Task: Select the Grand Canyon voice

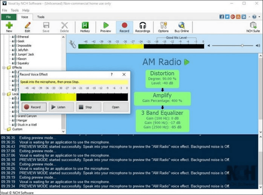Action: (27, 116)
